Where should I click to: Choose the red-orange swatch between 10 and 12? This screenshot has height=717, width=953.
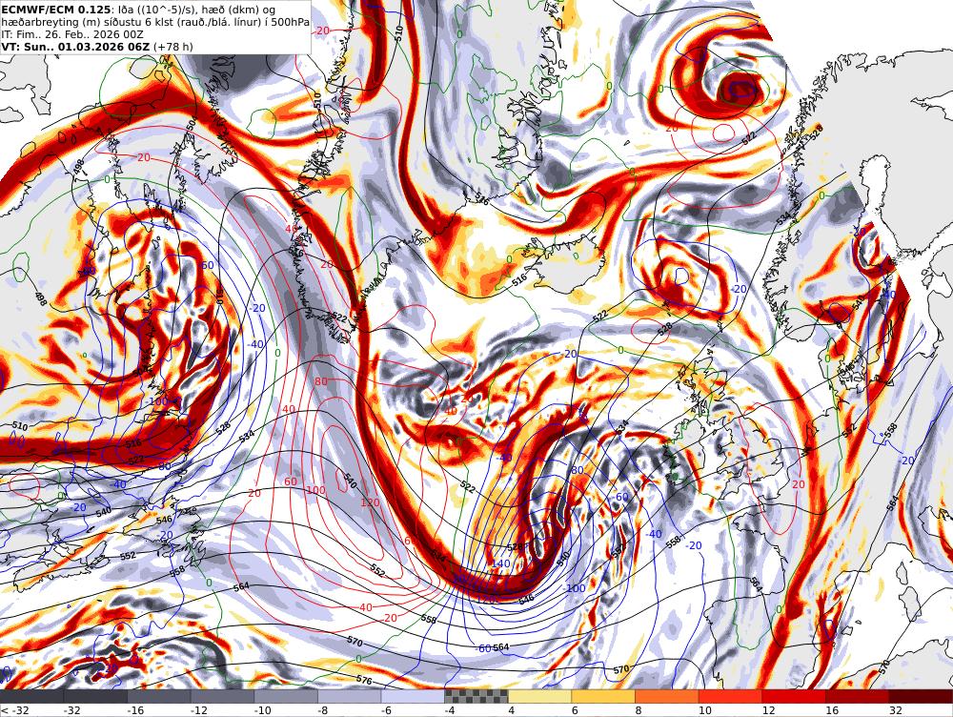click(x=731, y=697)
